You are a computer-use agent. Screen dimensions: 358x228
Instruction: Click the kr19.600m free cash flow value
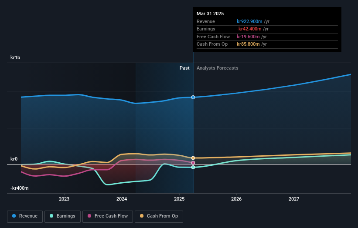click(x=248, y=37)
